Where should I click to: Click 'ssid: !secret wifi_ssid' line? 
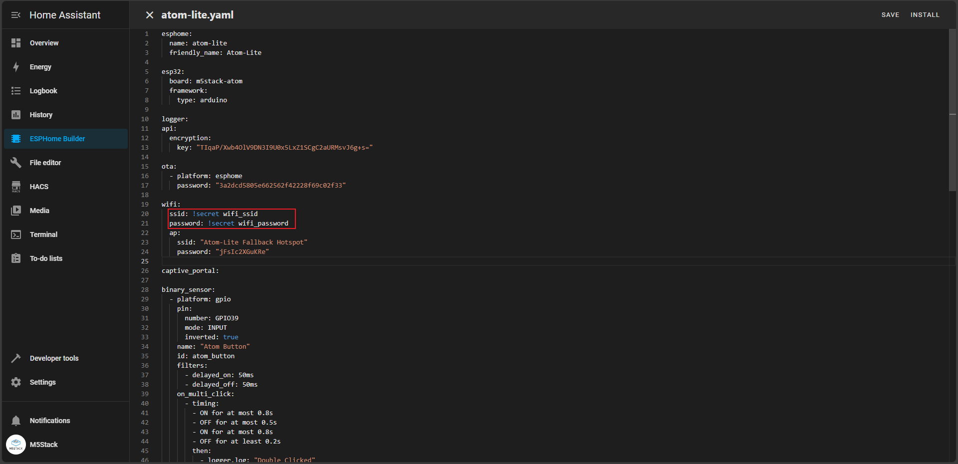[x=214, y=214]
